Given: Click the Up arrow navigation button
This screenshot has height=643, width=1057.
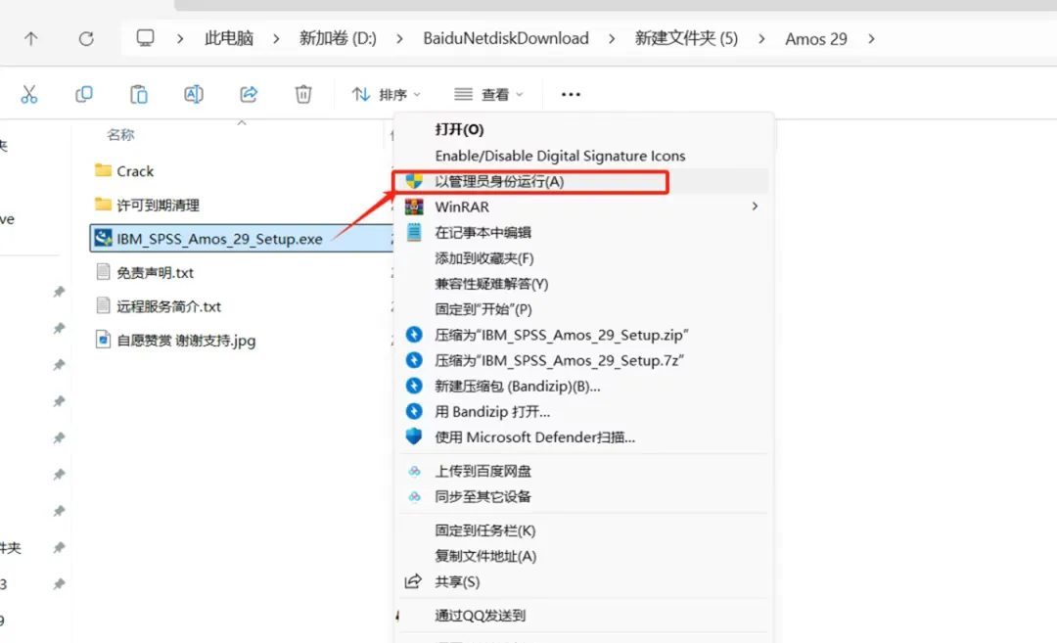Looking at the screenshot, I should pyautogui.click(x=31, y=39).
